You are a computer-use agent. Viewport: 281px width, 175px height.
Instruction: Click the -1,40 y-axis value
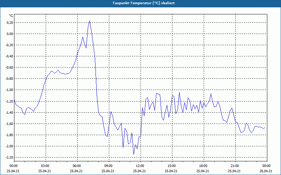click(x=9, y=112)
